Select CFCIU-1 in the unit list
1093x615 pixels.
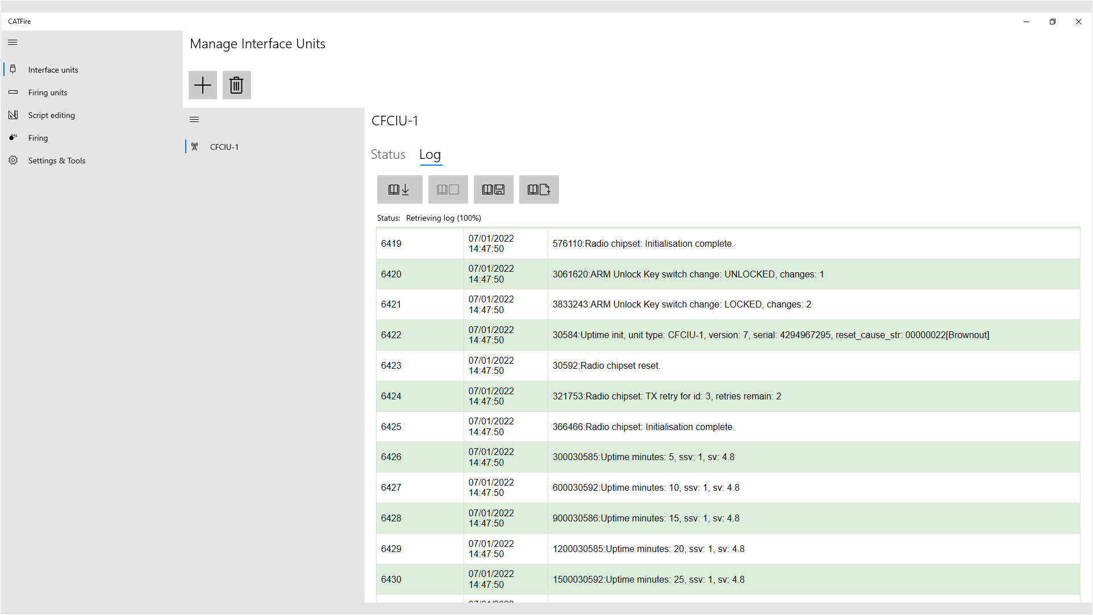click(x=224, y=147)
